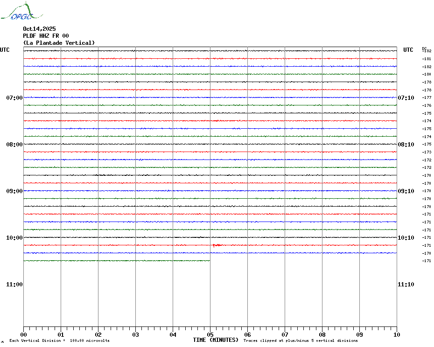
Task: Click the 08 minute axis label
Action: pos(322,335)
